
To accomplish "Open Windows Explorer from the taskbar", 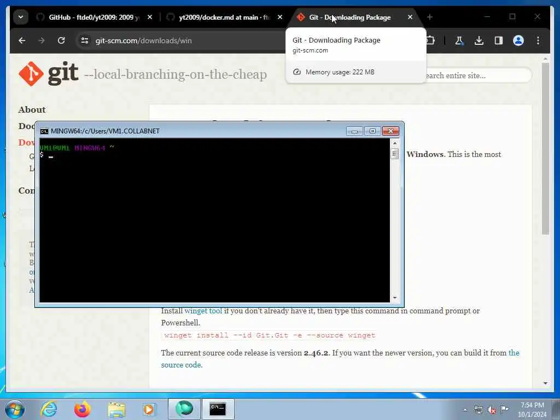I will pyautogui.click(x=116, y=409).
